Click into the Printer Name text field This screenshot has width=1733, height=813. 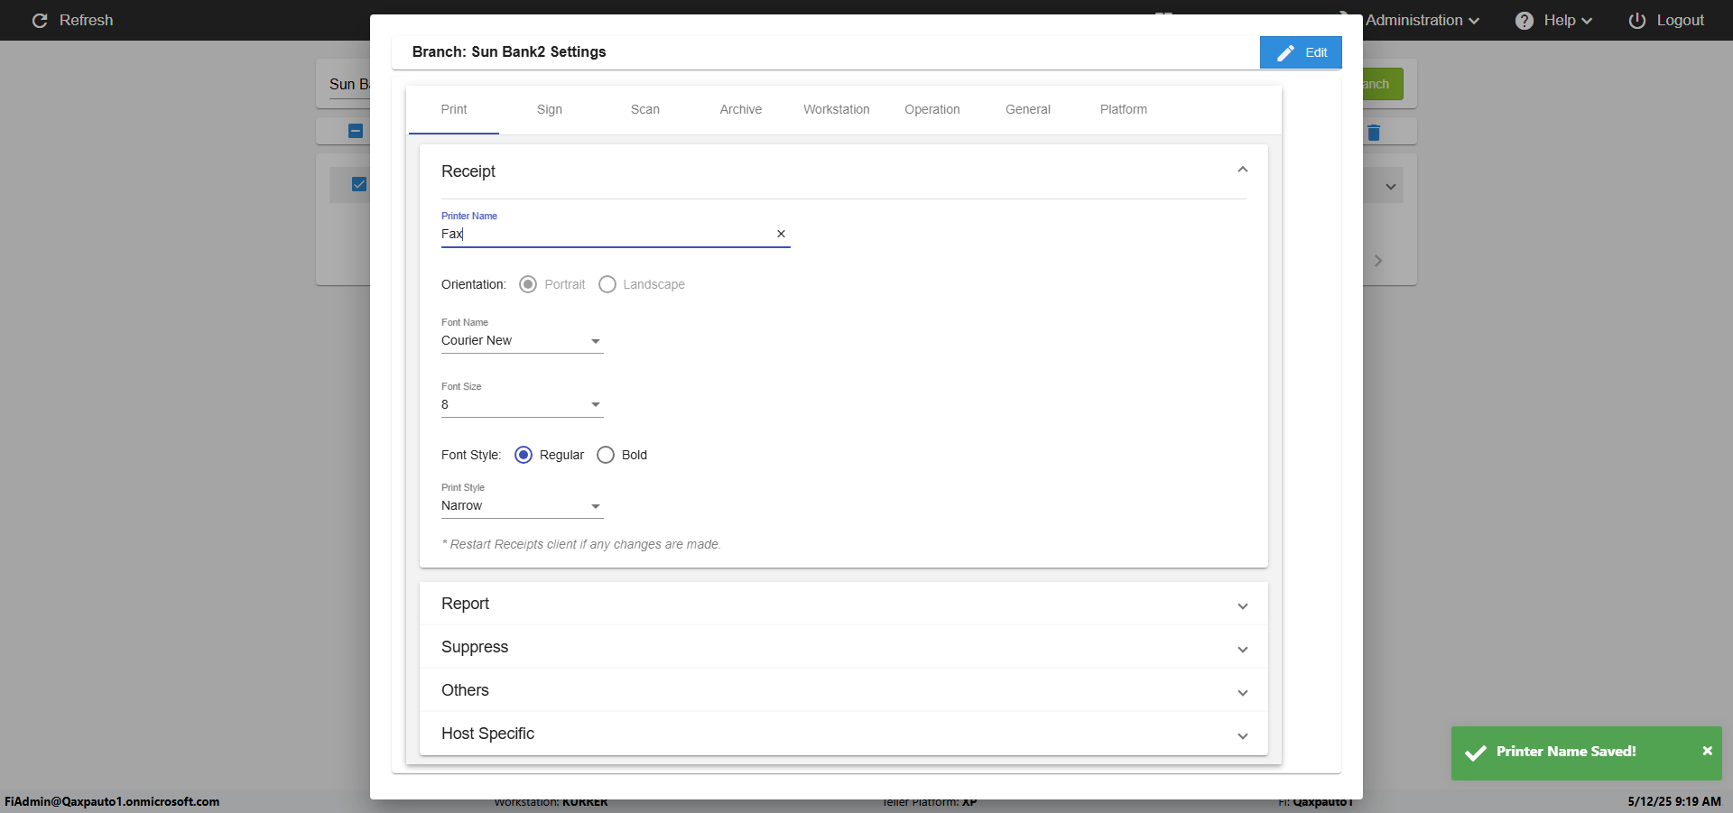click(605, 234)
